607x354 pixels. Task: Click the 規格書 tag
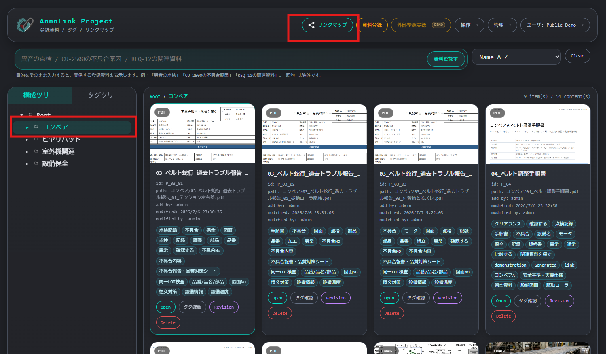coord(535,244)
